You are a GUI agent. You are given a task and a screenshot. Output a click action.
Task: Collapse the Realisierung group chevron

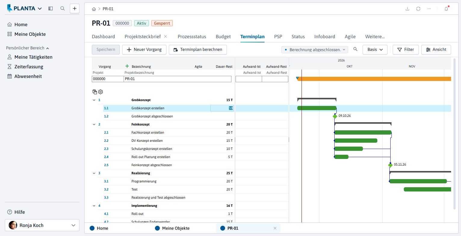tap(94, 173)
